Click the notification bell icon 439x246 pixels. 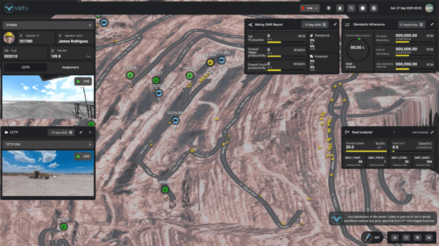pos(340,8)
